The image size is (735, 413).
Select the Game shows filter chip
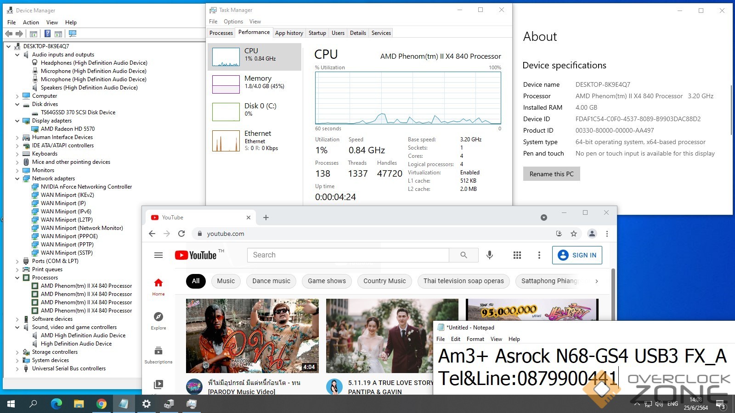327,281
